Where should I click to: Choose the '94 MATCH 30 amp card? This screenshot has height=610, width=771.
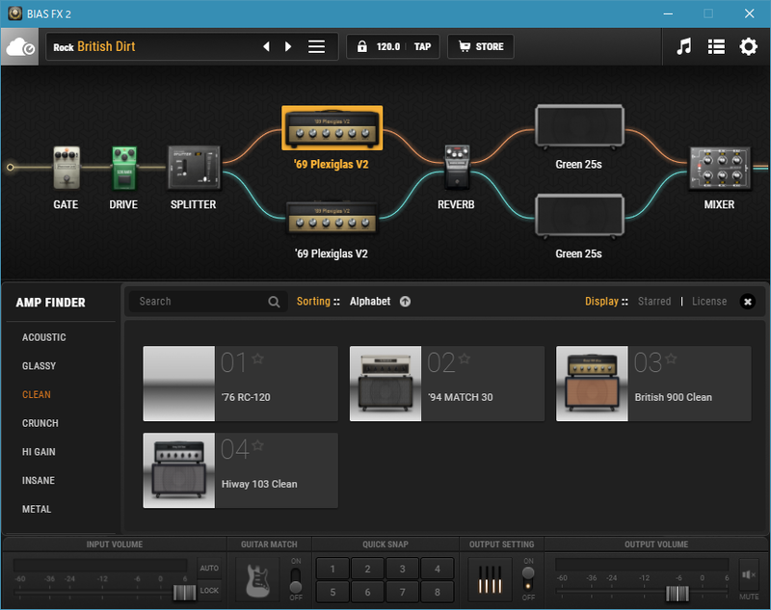(447, 384)
